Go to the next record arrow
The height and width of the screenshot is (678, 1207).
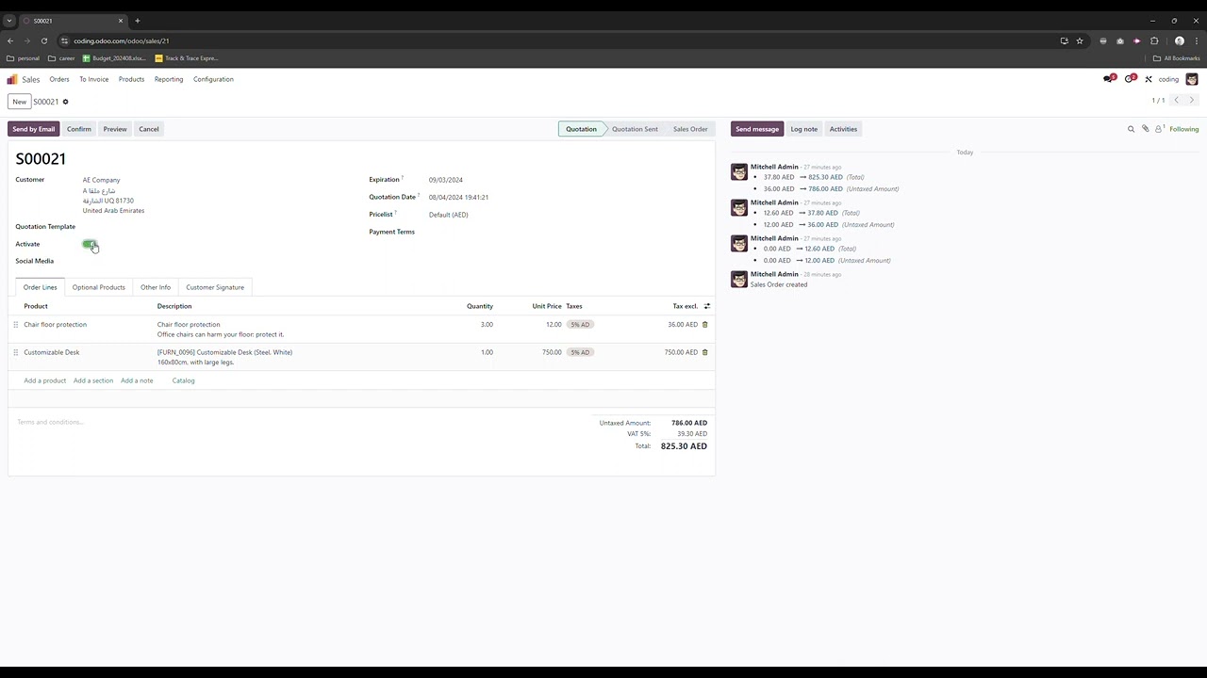(x=1191, y=100)
